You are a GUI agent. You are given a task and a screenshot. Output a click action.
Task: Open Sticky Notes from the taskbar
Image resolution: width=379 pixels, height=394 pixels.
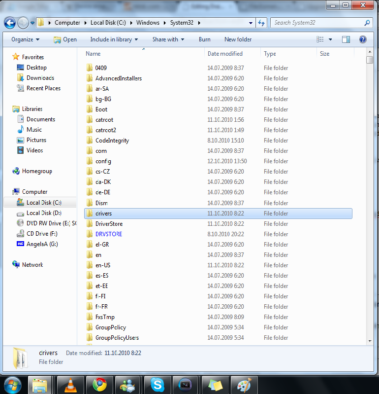click(x=215, y=385)
